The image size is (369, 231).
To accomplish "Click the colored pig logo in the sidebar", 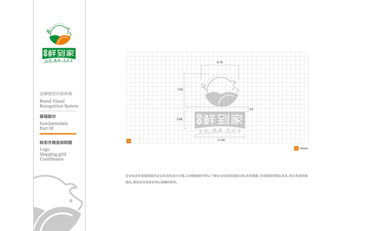I will (x=59, y=34).
